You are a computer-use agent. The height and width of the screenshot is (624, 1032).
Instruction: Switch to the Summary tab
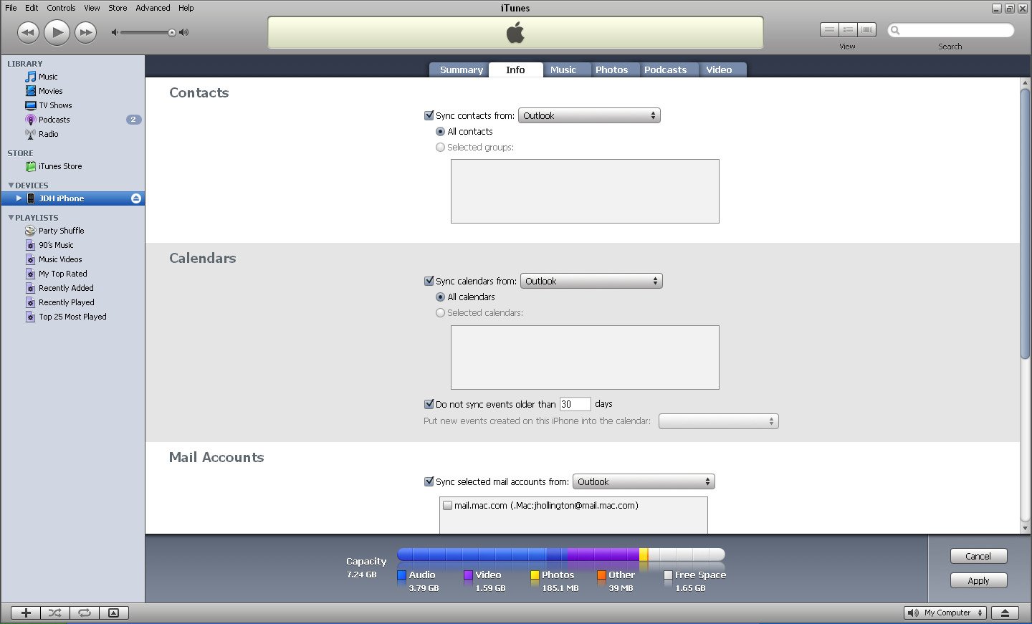[x=461, y=69]
